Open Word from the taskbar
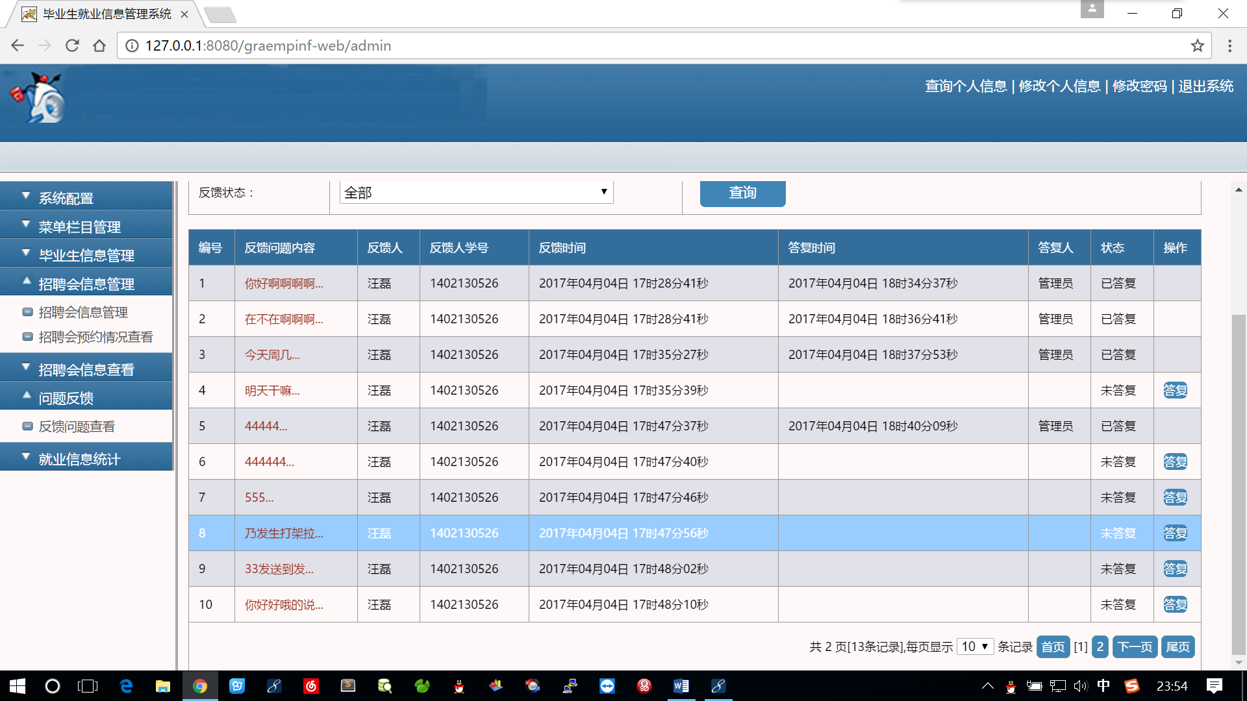The width and height of the screenshot is (1247, 701). 681,686
